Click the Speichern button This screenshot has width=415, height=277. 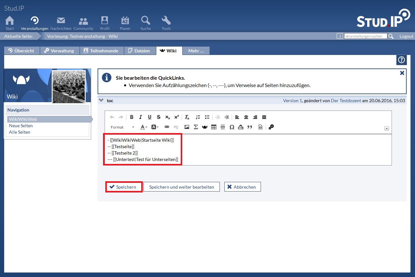(x=124, y=187)
